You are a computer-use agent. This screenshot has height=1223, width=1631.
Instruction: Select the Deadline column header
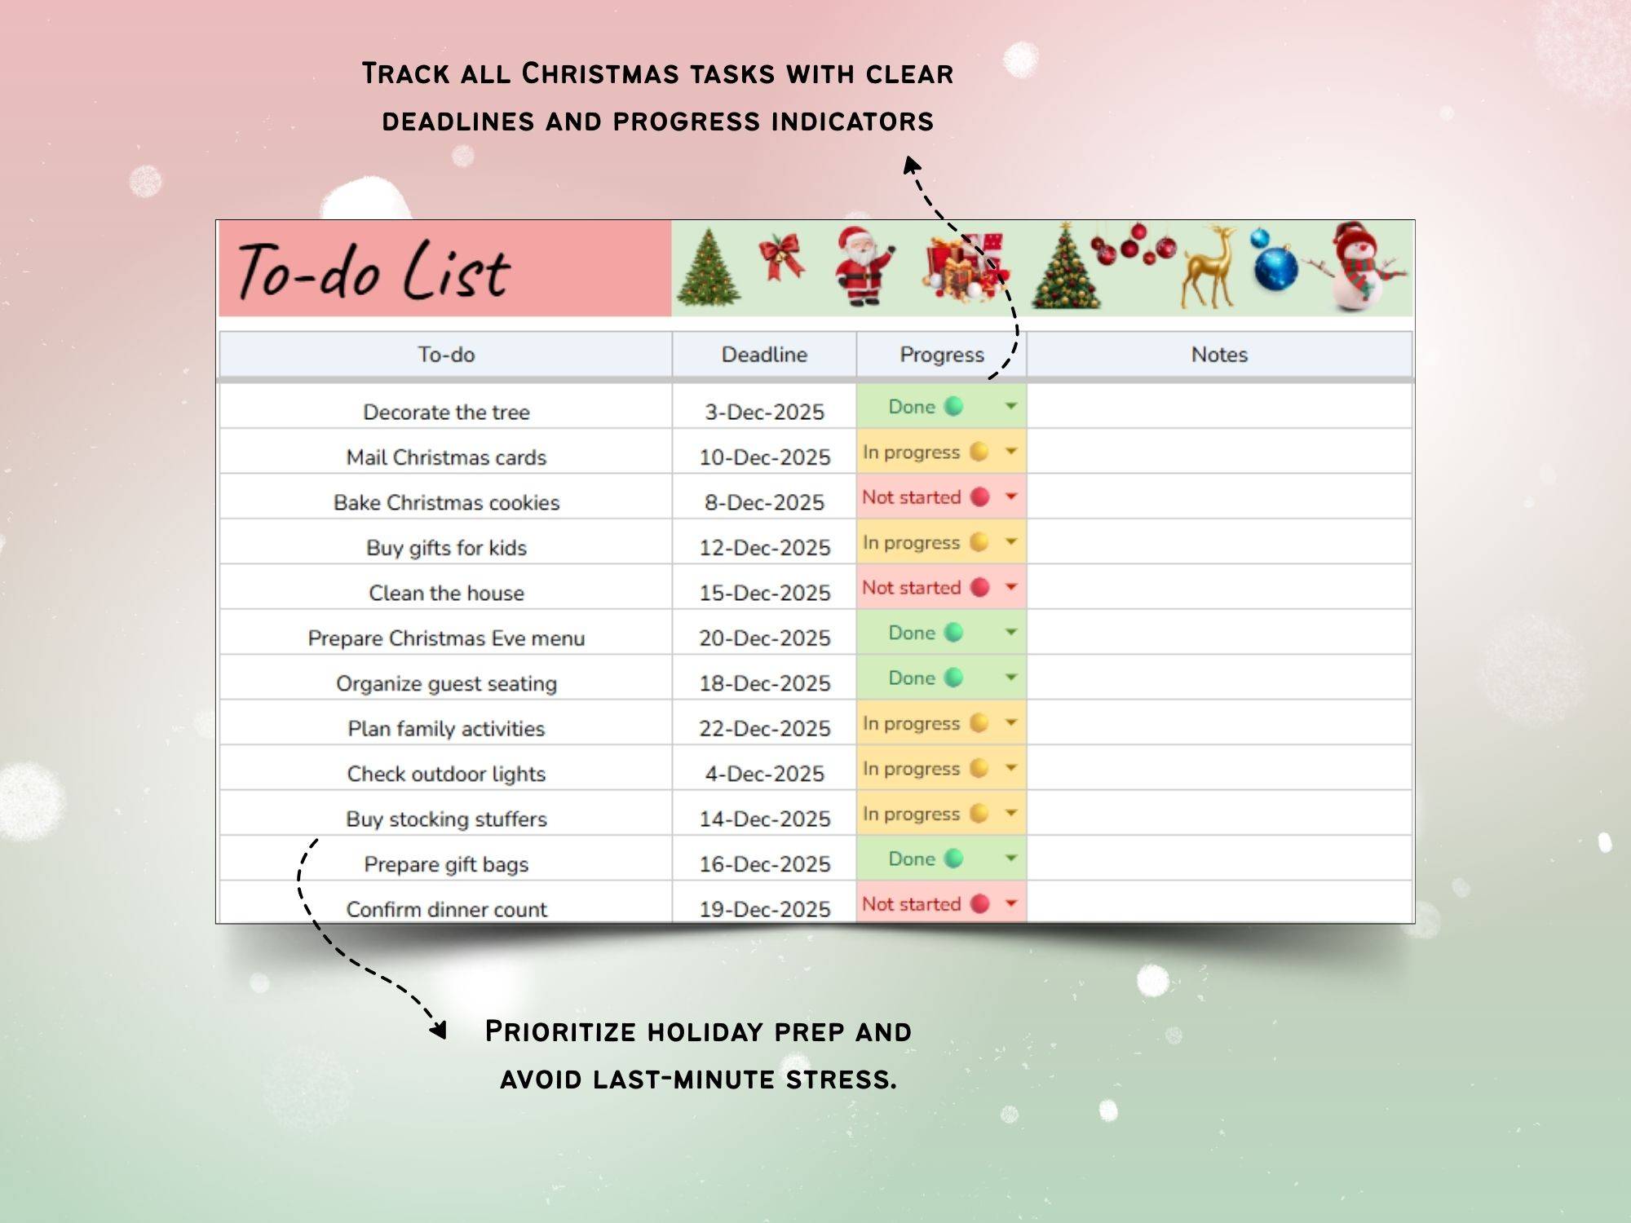(x=764, y=355)
